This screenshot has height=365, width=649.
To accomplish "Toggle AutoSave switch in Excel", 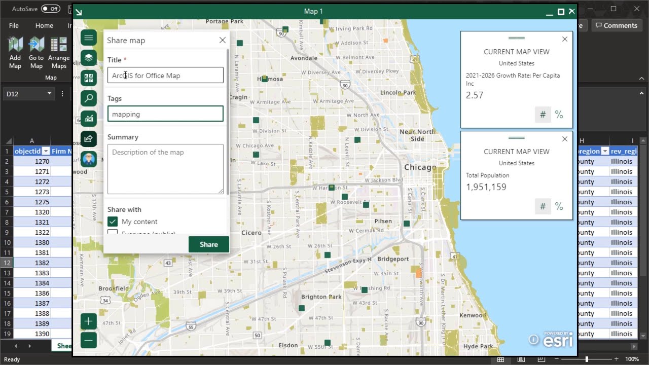I will click(50, 9).
